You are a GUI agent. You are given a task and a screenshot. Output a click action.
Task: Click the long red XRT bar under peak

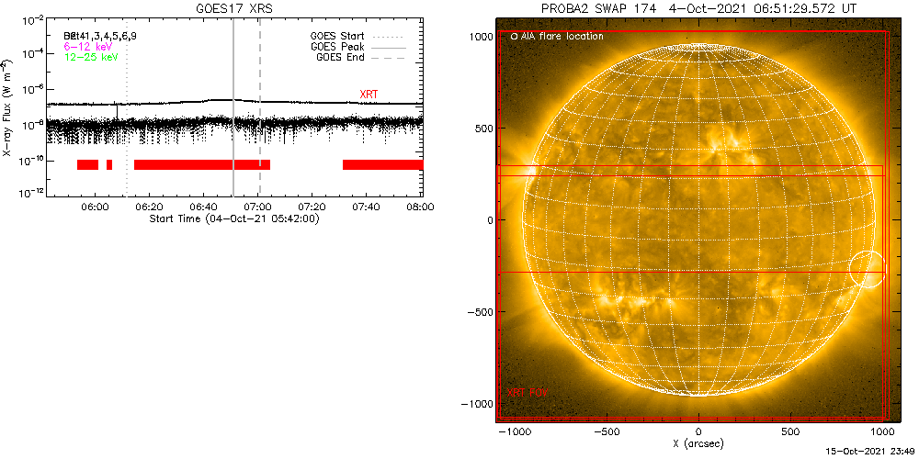click(x=202, y=164)
